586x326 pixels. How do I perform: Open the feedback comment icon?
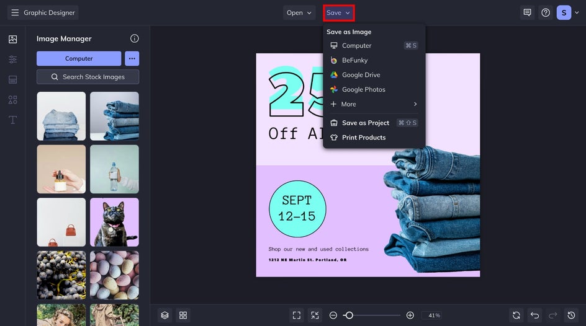pos(527,12)
